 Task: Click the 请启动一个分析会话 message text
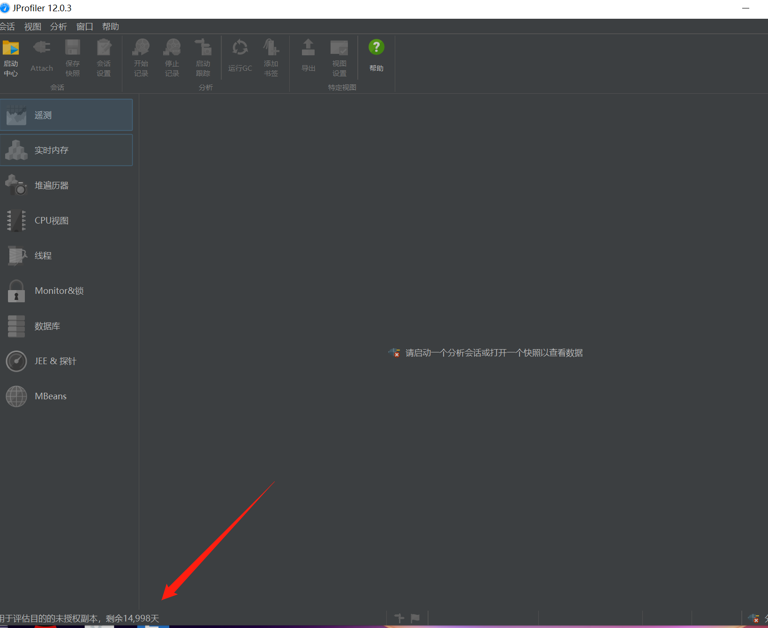click(494, 353)
